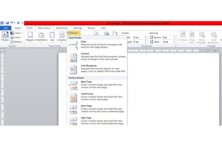Click the Spacing After value field
Screen dimensions: 222x147
pyautogui.click(x=168, y=42)
